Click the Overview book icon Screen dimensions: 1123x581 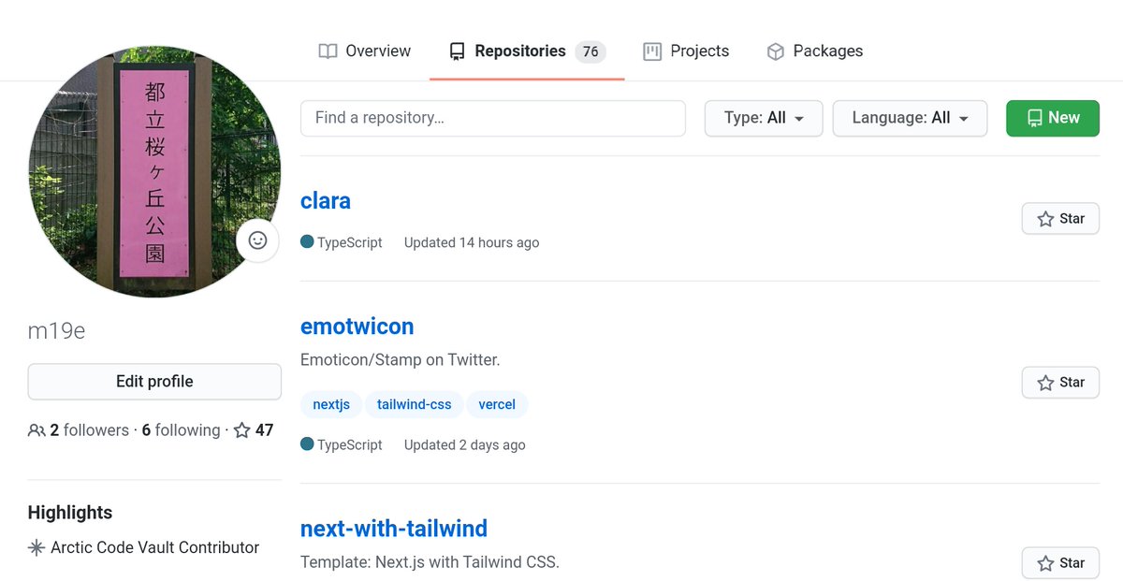328,51
